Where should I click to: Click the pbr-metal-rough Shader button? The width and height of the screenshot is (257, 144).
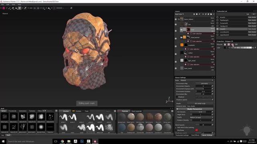click(200, 103)
